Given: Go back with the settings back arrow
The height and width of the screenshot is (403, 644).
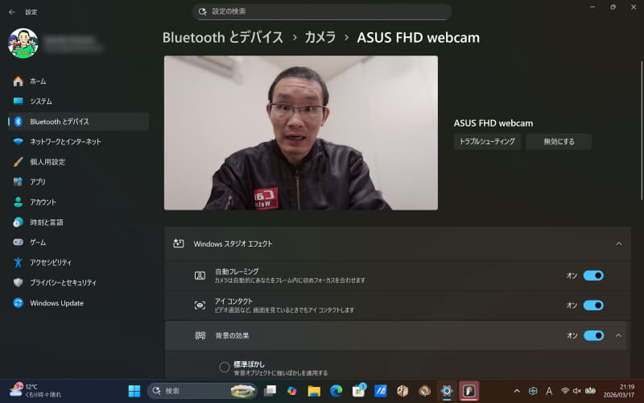Looking at the screenshot, I should click(x=12, y=12).
